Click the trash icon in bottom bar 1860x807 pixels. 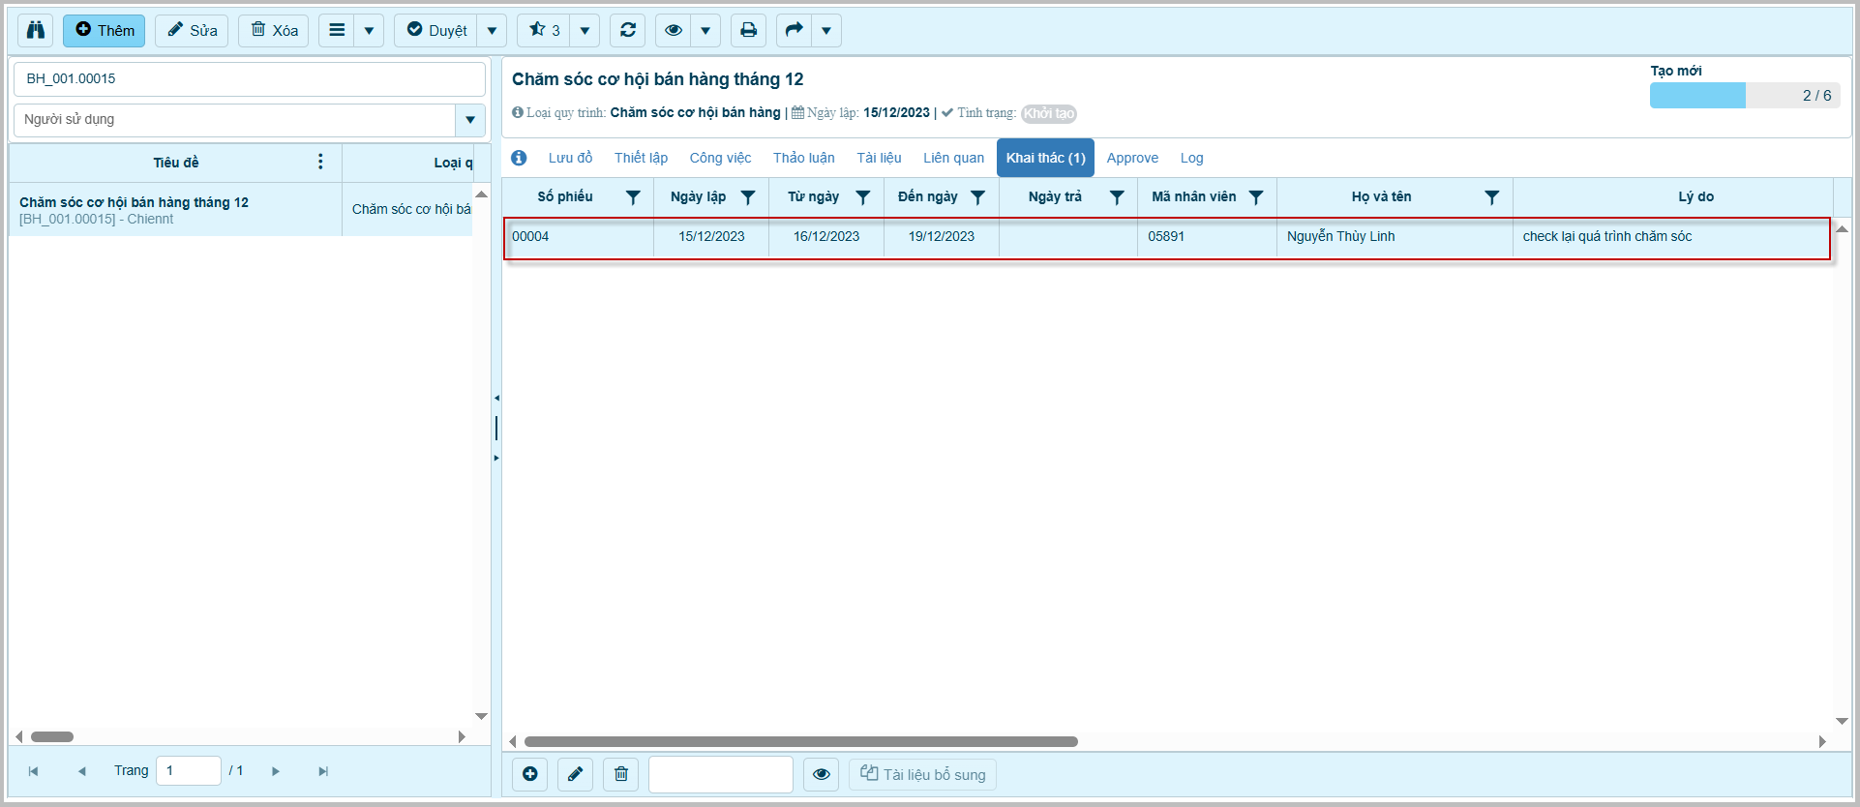(621, 774)
